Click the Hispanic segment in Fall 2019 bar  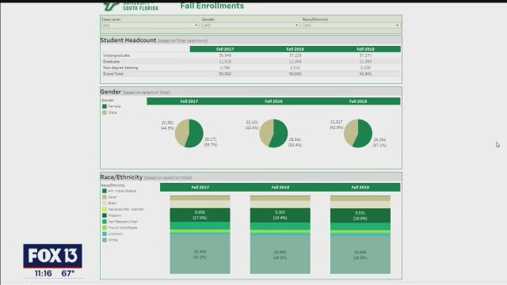point(360,216)
